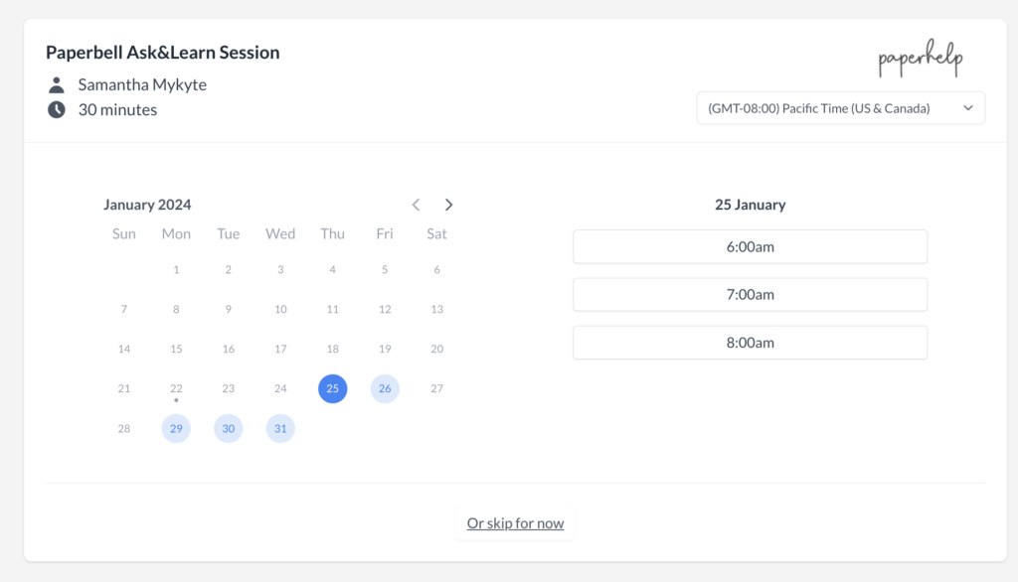Click the paperhelp logo
The width and height of the screenshot is (1018, 582).
pyautogui.click(x=920, y=61)
